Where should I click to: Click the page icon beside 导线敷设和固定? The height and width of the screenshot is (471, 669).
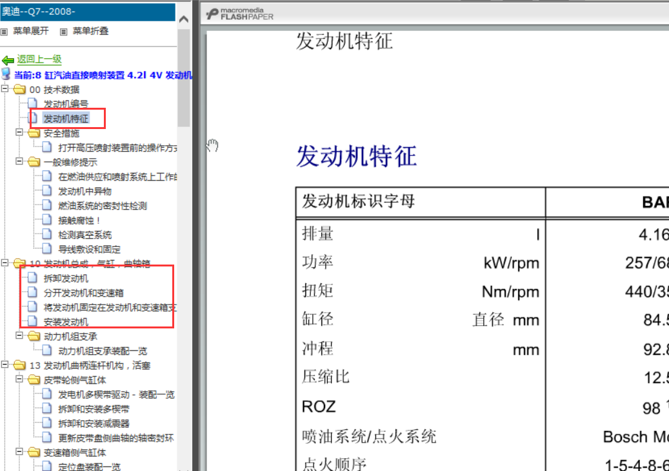(47, 248)
